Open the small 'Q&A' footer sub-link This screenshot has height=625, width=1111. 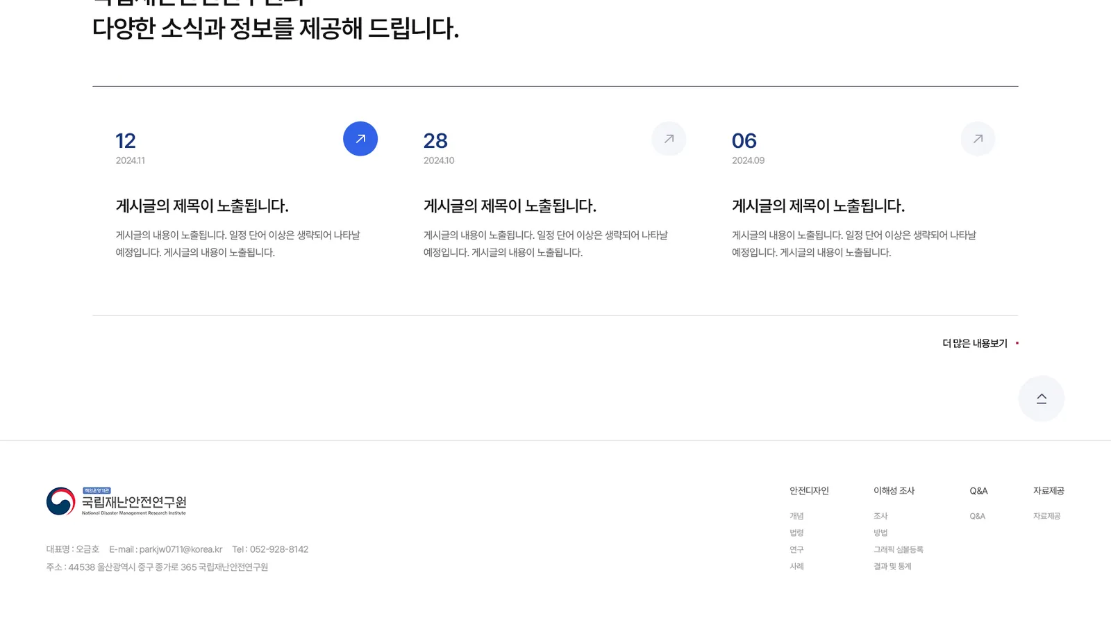[978, 516]
